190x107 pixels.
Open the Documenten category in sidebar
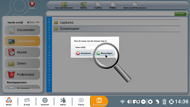click(23, 30)
